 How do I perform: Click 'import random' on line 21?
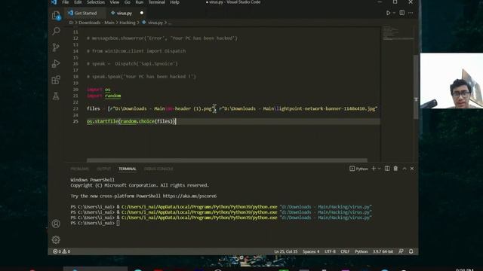104,96
